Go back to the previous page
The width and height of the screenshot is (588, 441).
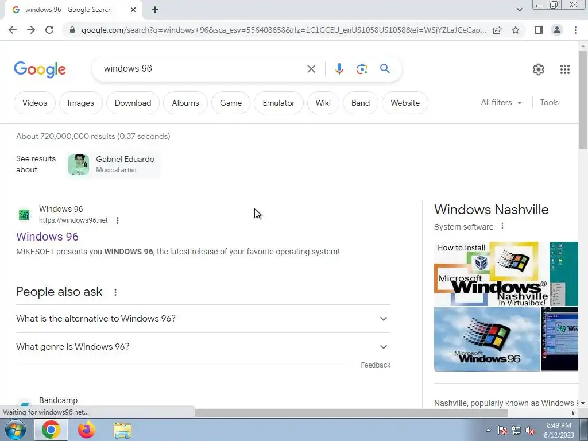coord(13,30)
